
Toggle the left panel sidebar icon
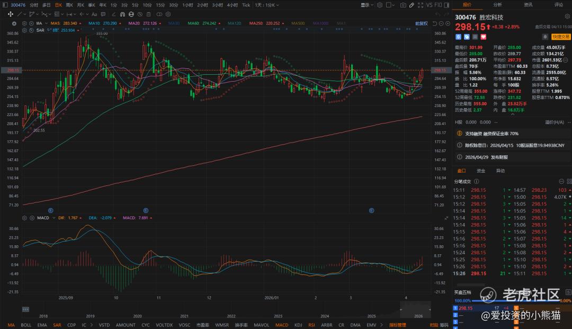tap(5, 5)
